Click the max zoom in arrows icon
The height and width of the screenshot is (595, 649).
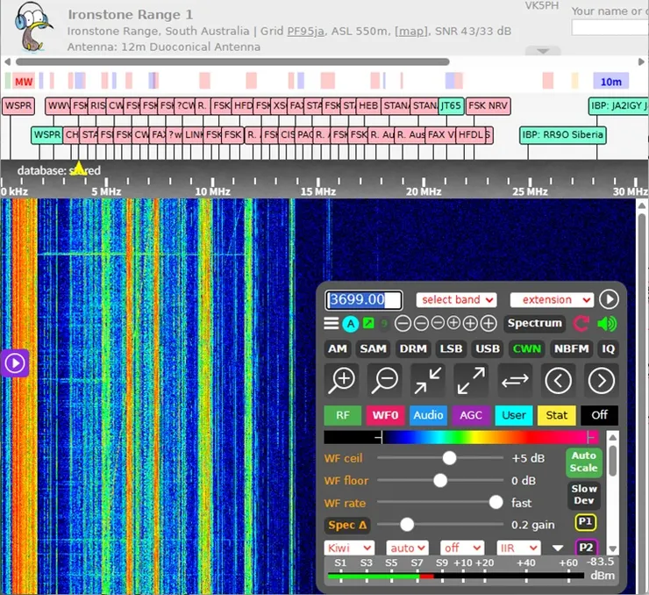[428, 380]
